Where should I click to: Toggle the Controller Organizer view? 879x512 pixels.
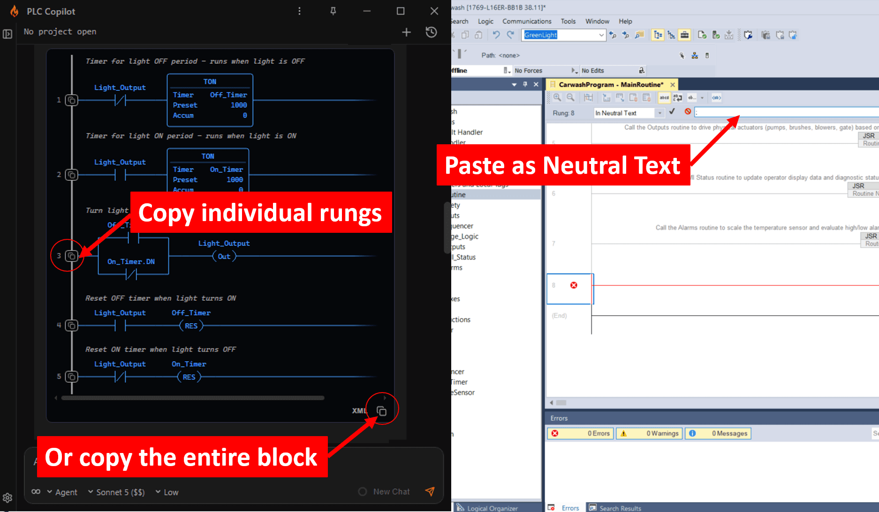pos(658,35)
